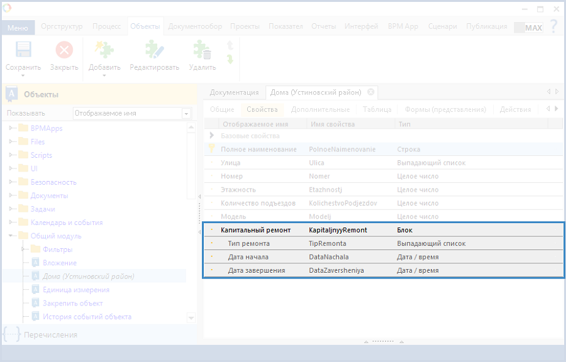Click the Save floppy disk icon
This screenshot has width=566, height=362.
(23, 51)
